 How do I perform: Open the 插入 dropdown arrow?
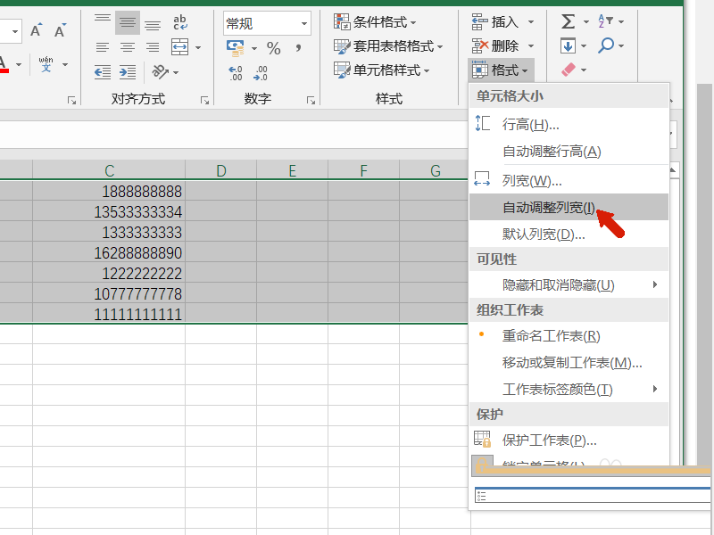pos(530,21)
